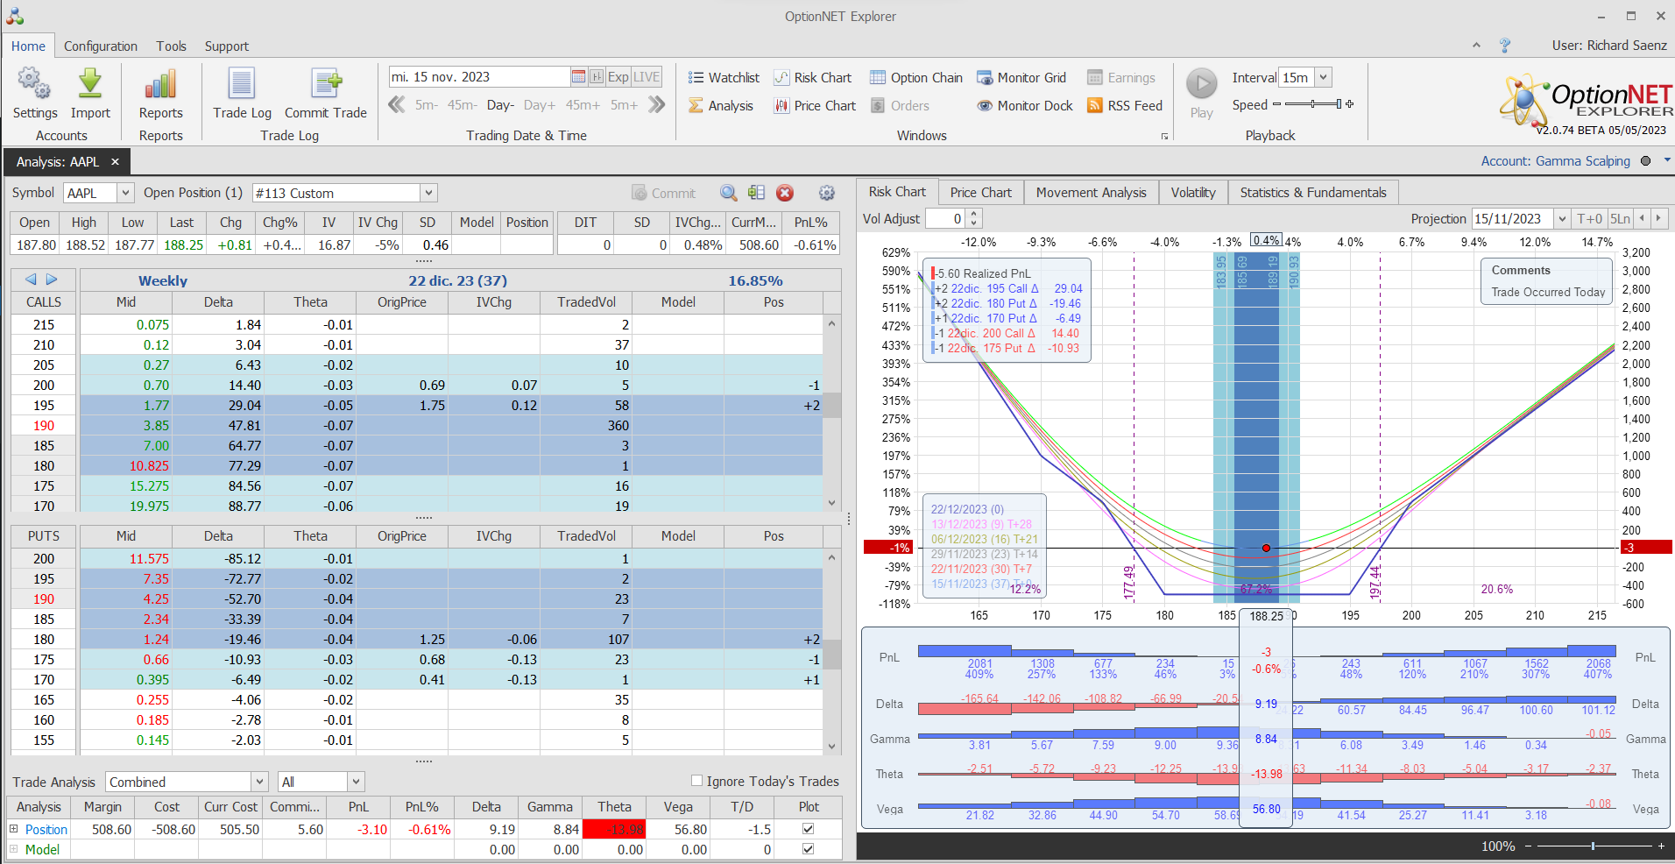Open the Monitor Grid window
Screen dimensions: 1675x864
click(1021, 77)
